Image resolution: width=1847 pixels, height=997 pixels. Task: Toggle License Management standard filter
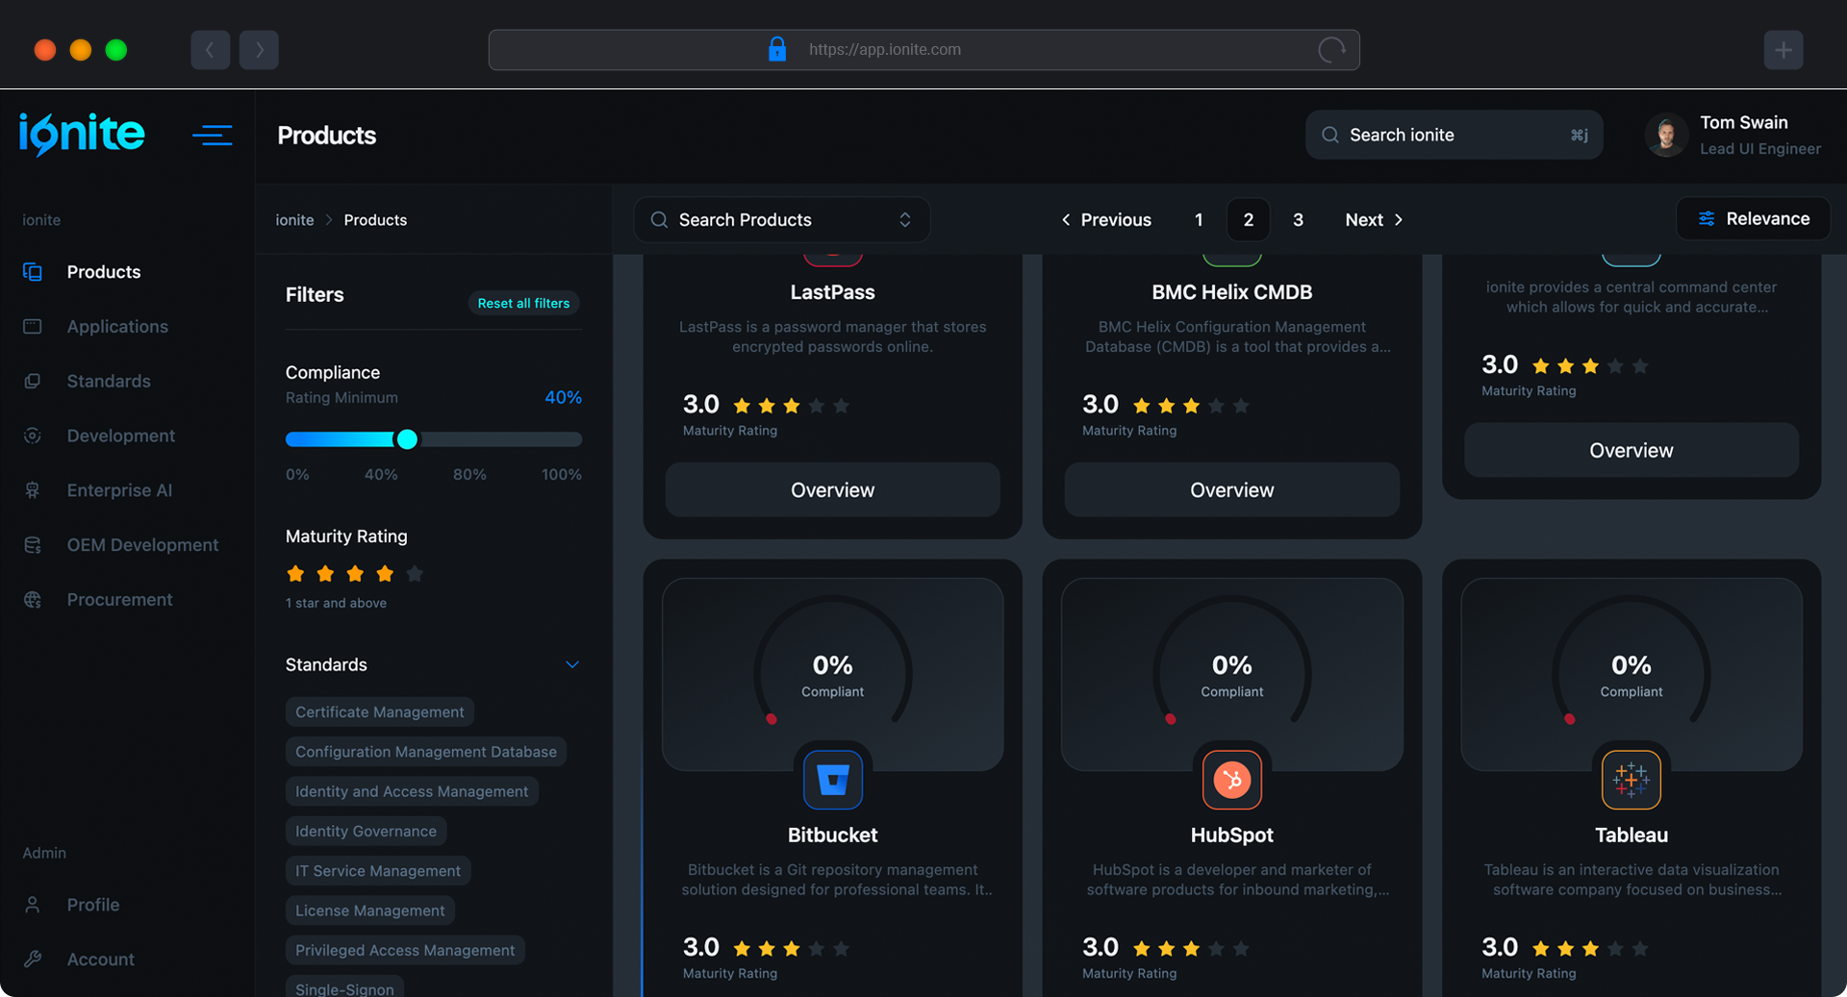coord(370,910)
